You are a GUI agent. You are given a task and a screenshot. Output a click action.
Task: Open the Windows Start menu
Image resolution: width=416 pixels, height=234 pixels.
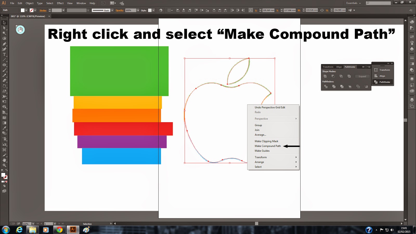tap(6, 230)
